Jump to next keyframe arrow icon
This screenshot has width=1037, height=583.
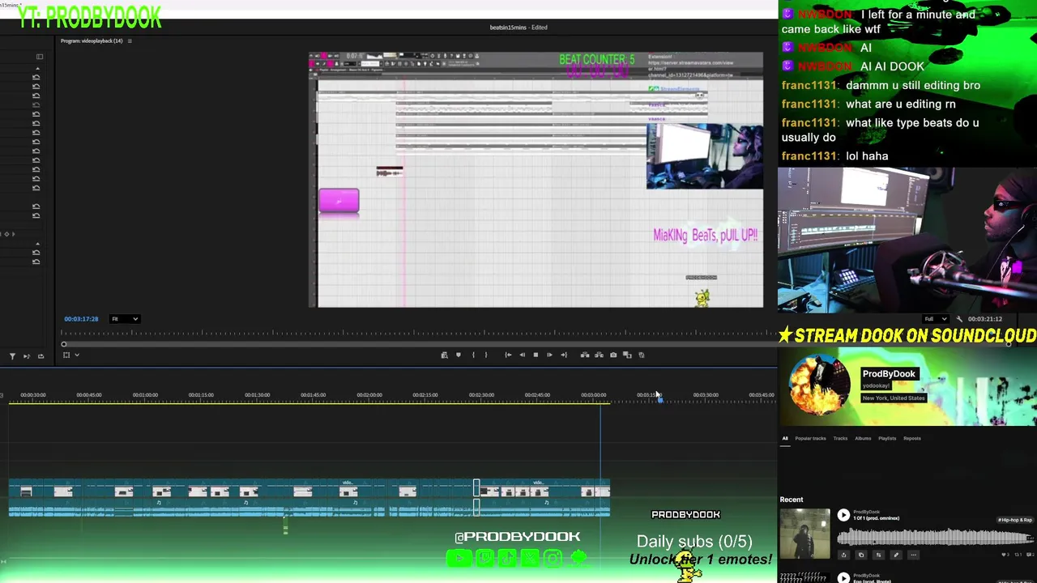point(12,234)
